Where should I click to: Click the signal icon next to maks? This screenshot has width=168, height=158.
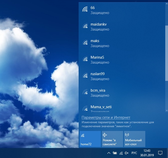pyautogui.click(x=85, y=42)
